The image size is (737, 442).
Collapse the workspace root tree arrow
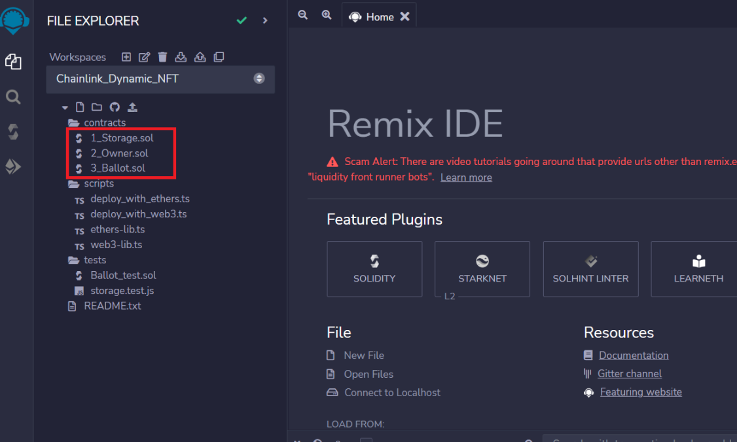tap(65, 107)
